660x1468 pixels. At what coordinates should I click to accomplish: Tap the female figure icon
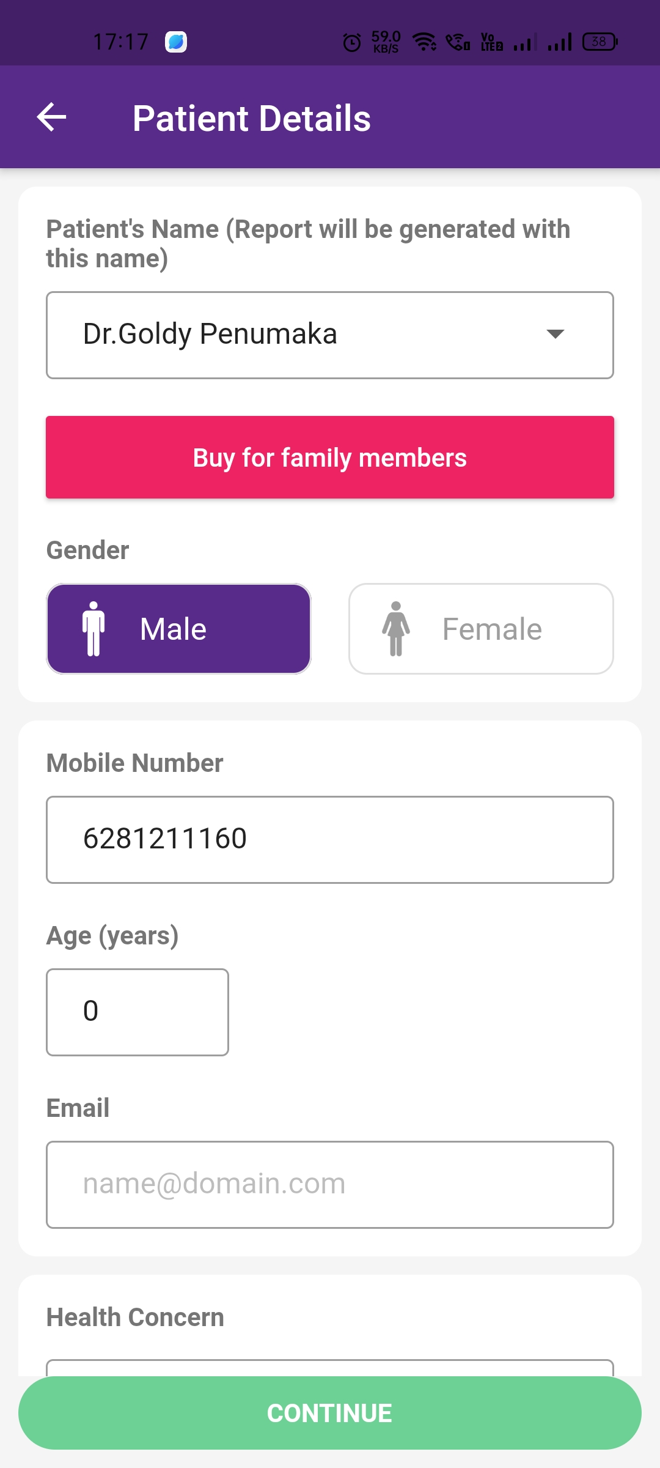click(x=396, y=629)
